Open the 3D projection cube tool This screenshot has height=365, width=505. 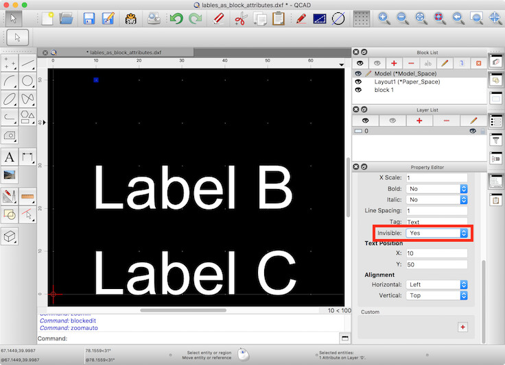10,237
